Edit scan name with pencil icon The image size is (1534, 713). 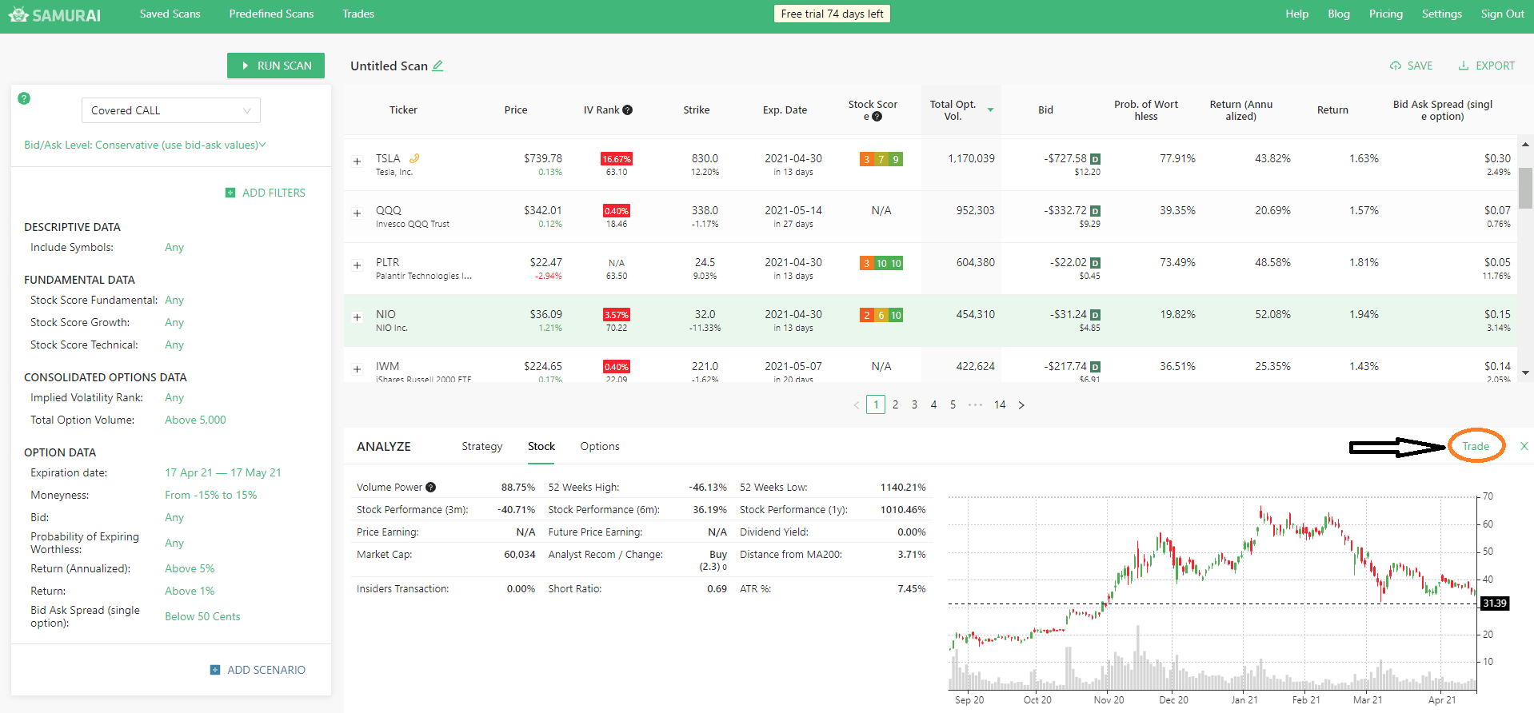coord(437,66)
